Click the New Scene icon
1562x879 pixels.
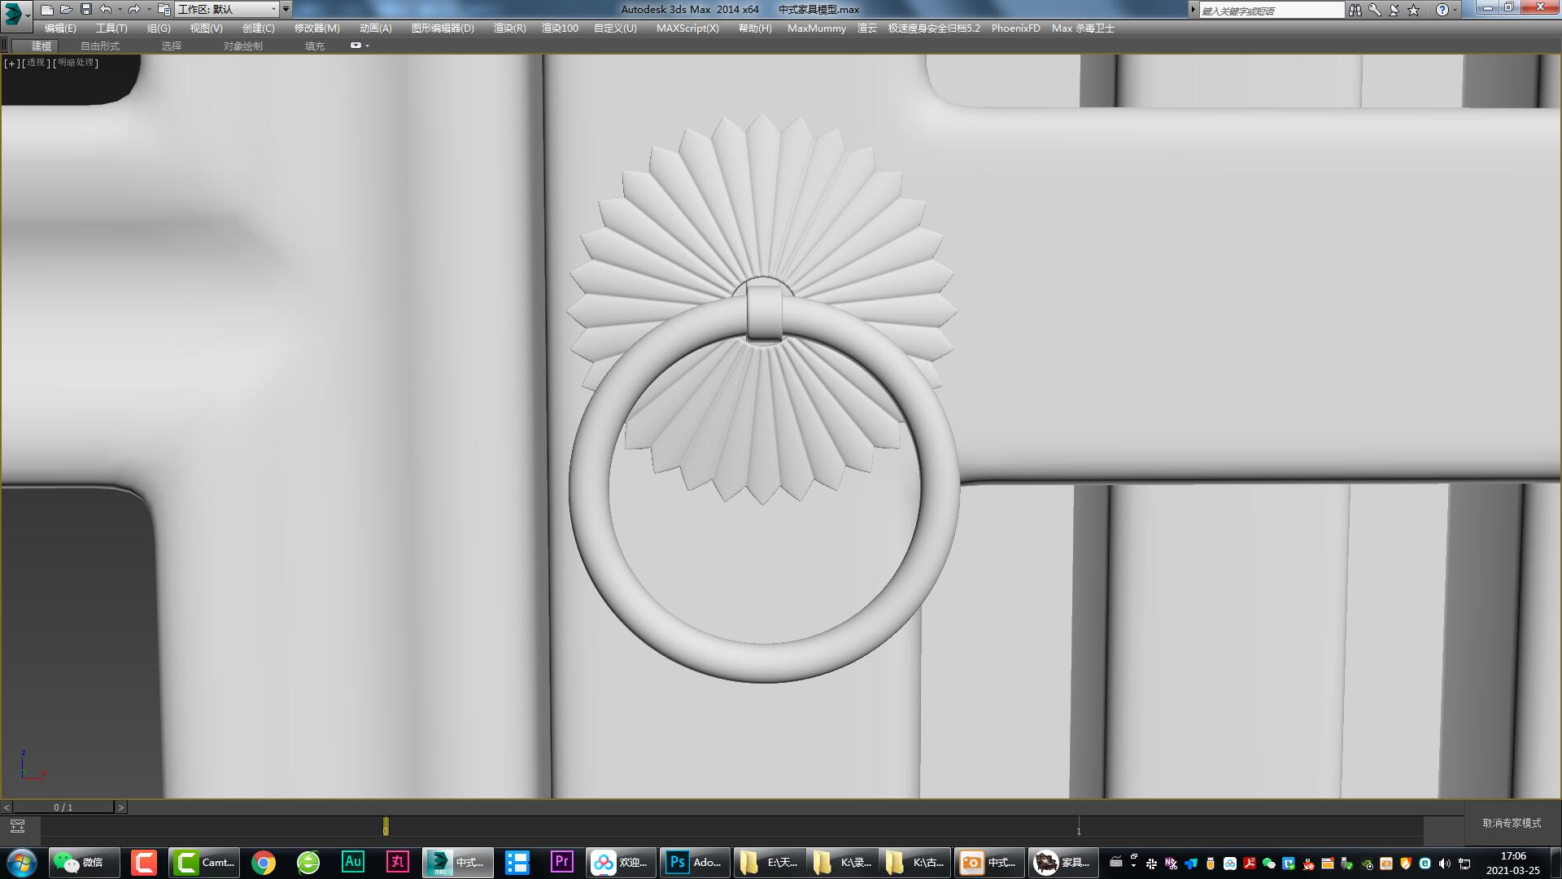47,10
